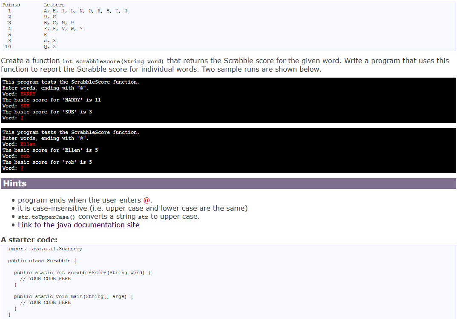Click 'YOUR CODE HERE' comment under scrabbleScore method
The image size is (457, 319).
point(45,279)
